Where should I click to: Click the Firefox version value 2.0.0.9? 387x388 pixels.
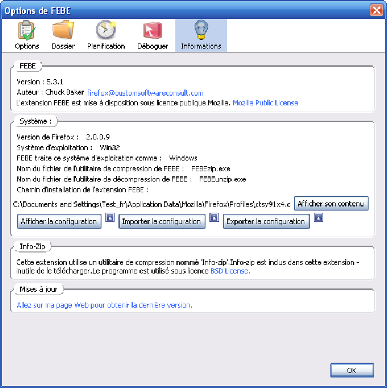pyautogui.click(x=98, y=137)
